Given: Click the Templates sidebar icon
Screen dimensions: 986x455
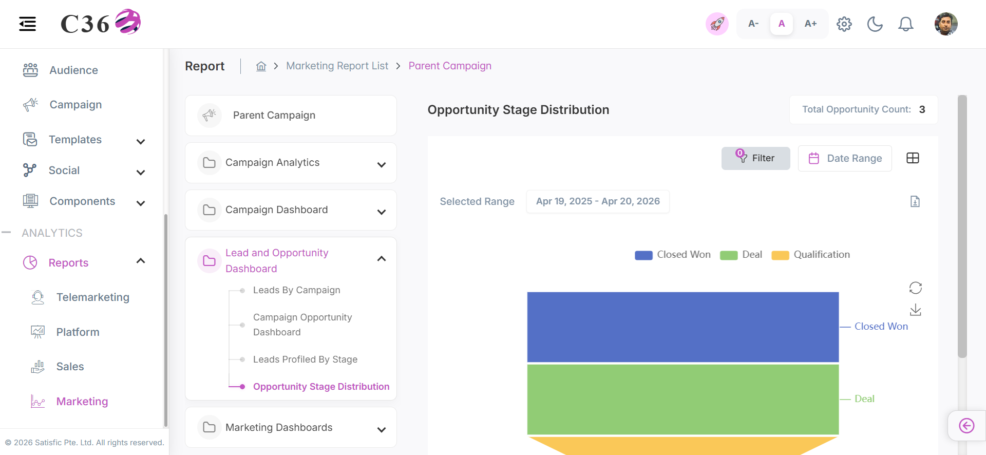Looking at the screenshot, I should [x=30, y=139].
